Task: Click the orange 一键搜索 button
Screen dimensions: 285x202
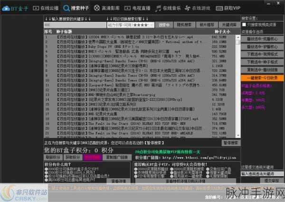Action: 262,78
